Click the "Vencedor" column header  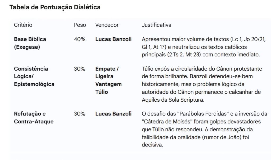(x=107, y=25)
